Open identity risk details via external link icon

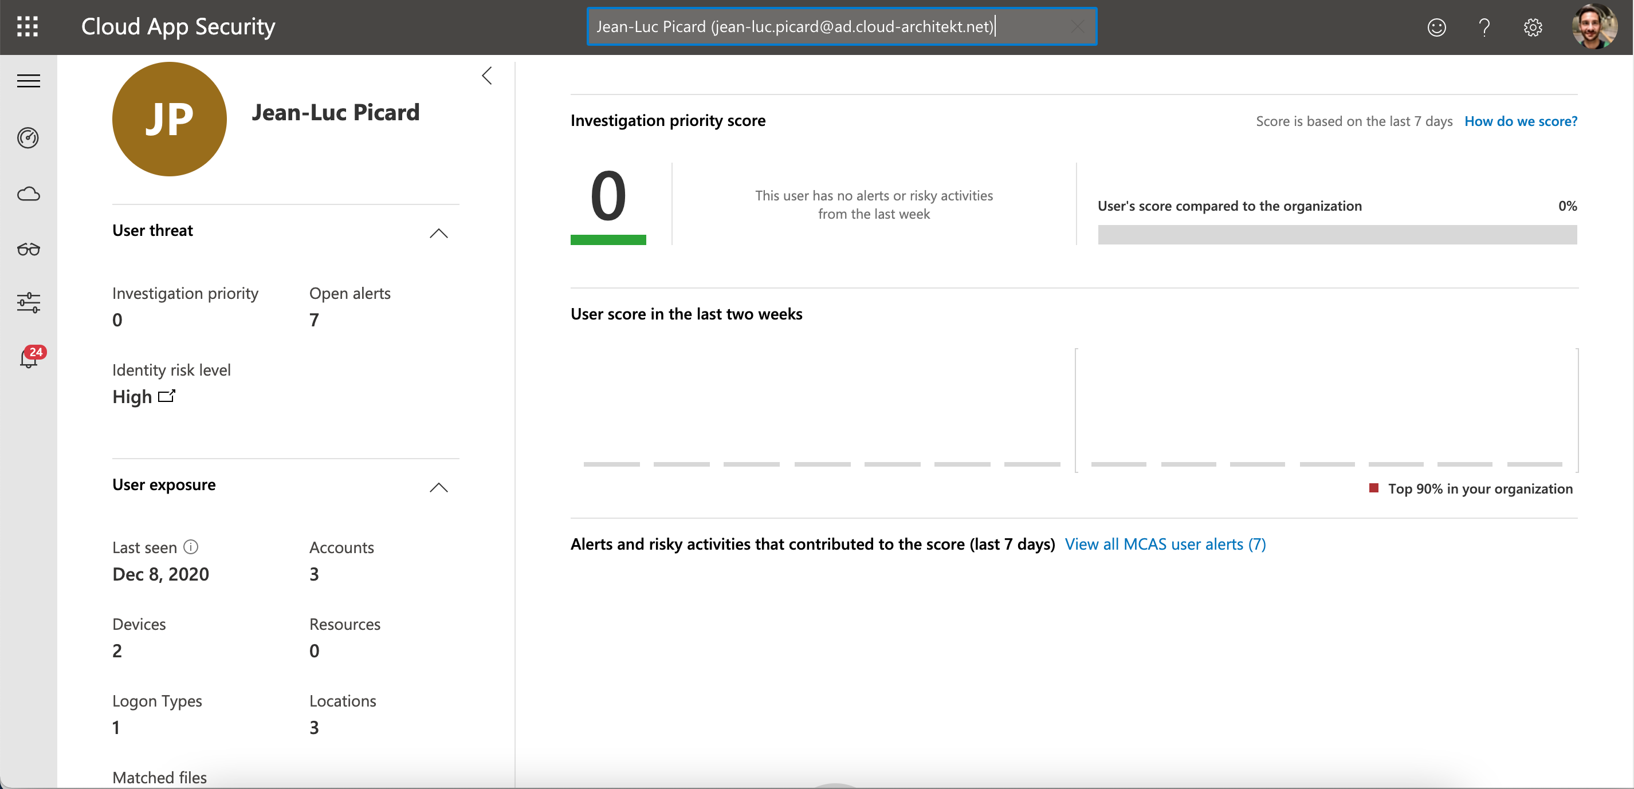166,396
